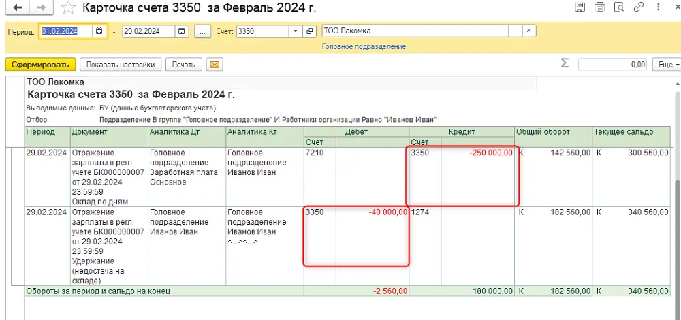Send report by email envelope icon
This screenshot has width=681, height=320.
(214, 65)
